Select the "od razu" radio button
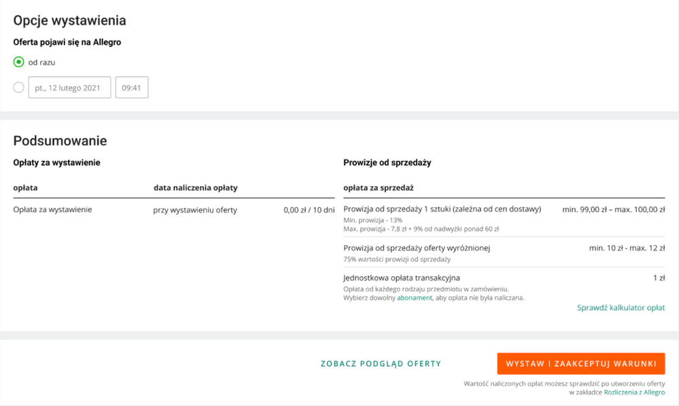Viewport: 679px width, 406px height. (19, 62)
